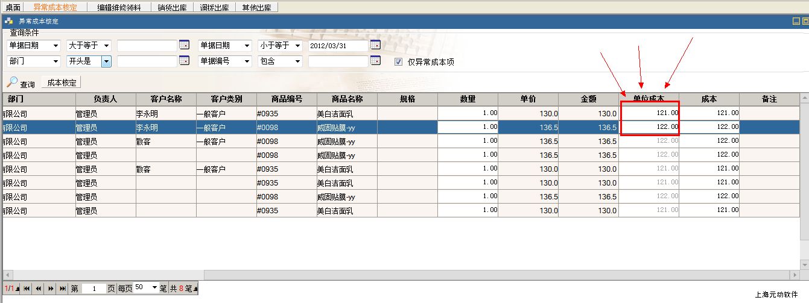Uncheck the 仅异常成本项 checkbox
Screen dimensions: 809x303
(x=398, y=61)
